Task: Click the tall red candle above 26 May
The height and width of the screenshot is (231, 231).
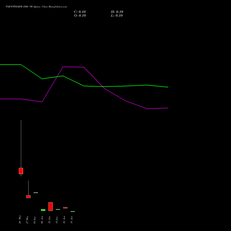Action: click(x=21, y=171)
